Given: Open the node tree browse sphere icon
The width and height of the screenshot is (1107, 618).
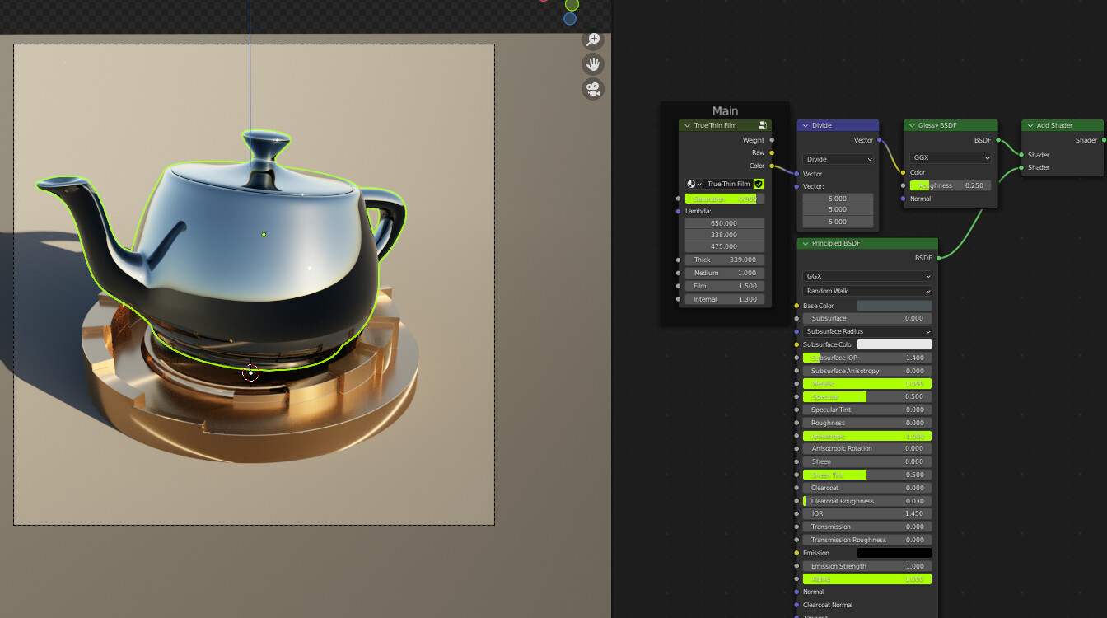Looking at the screenshot, I should 694,184.
